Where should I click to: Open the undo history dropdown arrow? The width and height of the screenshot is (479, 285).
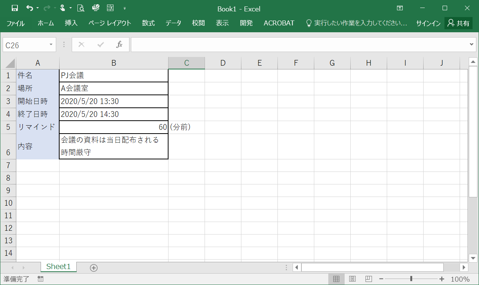[x=38, y=8]
